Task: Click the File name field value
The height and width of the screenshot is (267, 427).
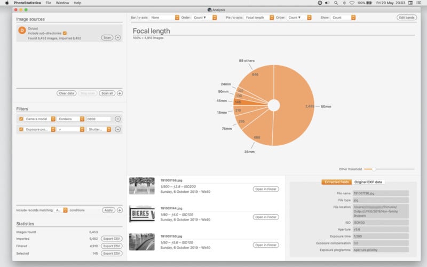Action: point(381,193)
